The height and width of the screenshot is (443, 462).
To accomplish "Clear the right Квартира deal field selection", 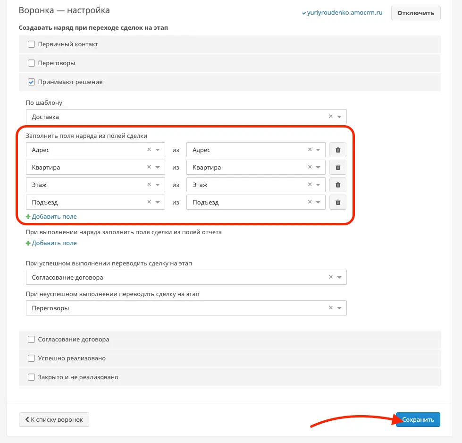I will [x=310, y=167].
